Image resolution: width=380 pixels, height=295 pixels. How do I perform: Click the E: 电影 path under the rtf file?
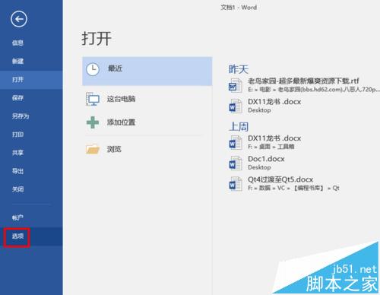(314, 90)
